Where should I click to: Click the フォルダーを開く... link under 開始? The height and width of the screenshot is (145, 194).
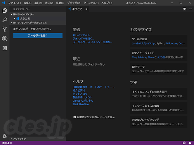[x=83, y=39]
